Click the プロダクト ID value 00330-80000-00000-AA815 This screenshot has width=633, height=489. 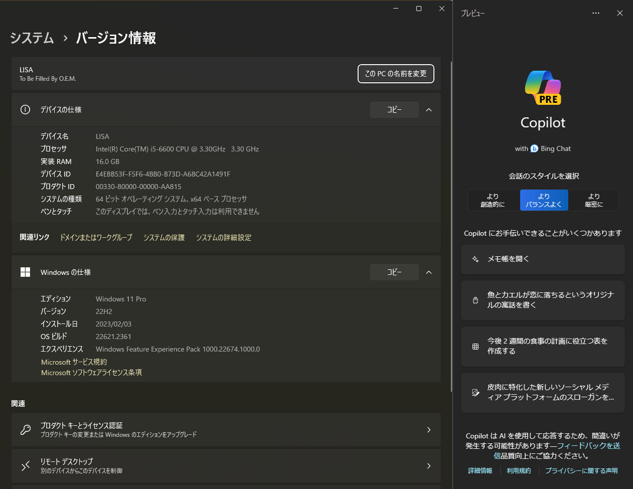[x=138, y=187]
